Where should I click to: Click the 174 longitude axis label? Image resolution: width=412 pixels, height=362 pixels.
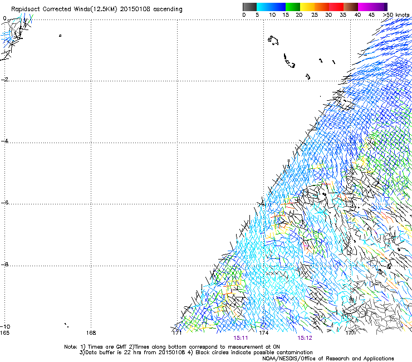click(264, 333)
